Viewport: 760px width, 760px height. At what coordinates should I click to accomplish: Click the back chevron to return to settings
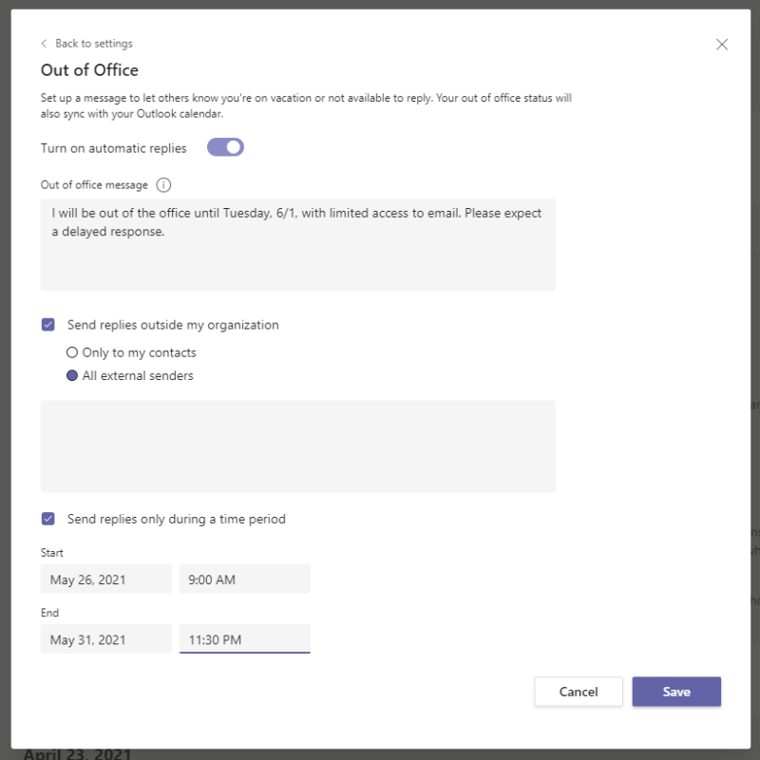point(44,43)
